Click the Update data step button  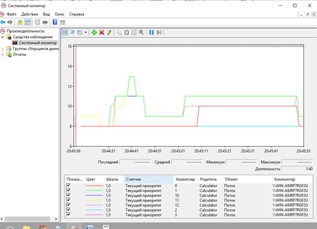pos(159,33)
